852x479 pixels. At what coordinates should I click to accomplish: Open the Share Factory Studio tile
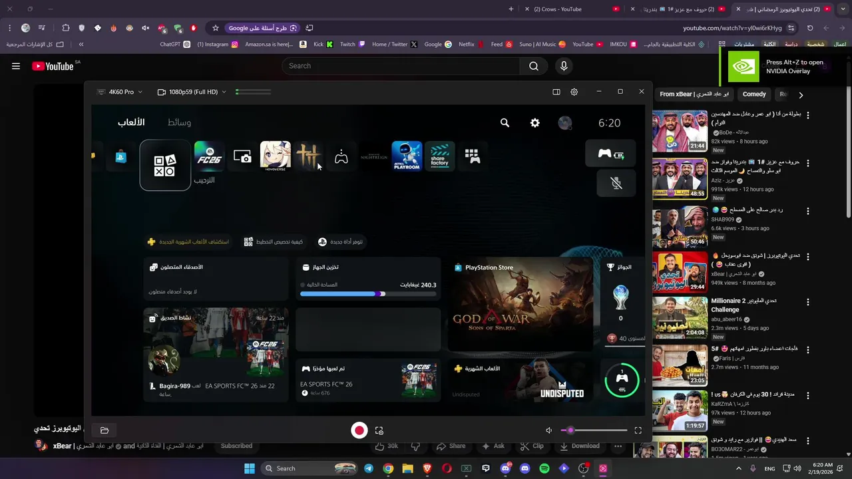click(x=439, y=156)
